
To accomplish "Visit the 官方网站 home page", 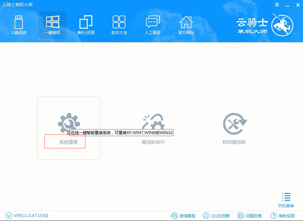I will click(186, 25).
